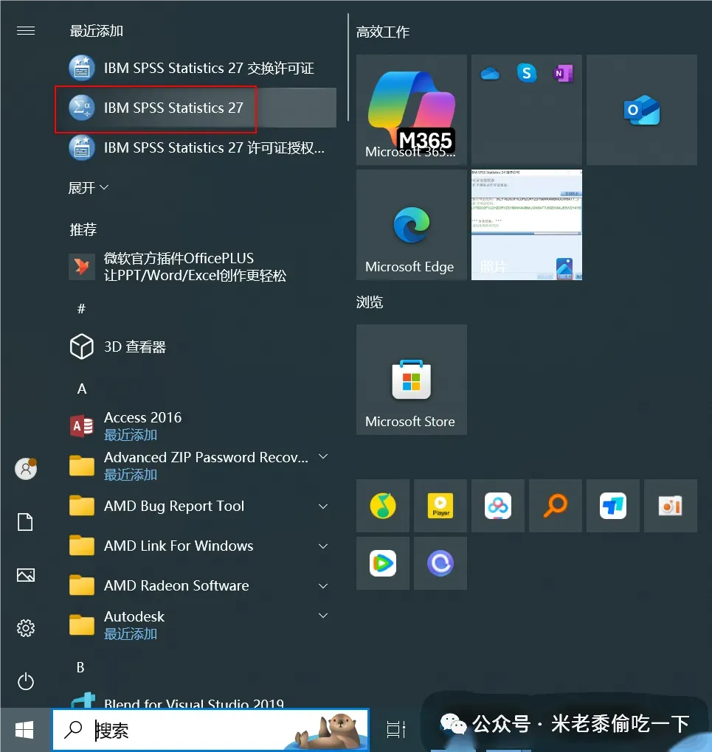The width and height of the screenshot is (712, 752).
Task: Click the taskbar 搜索 search box
Action: click(210, 731)
